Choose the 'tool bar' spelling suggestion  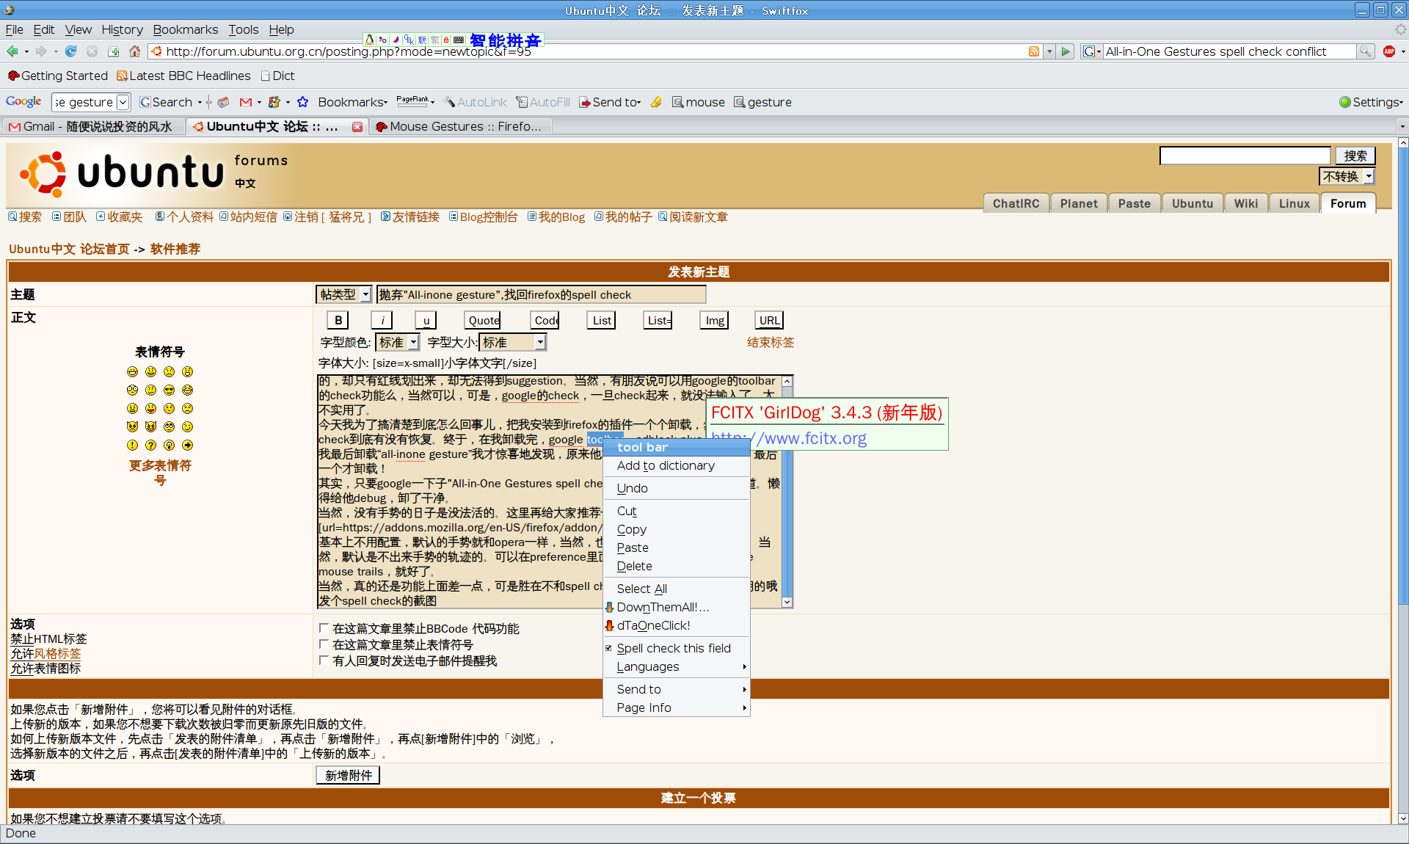point(676,447)
